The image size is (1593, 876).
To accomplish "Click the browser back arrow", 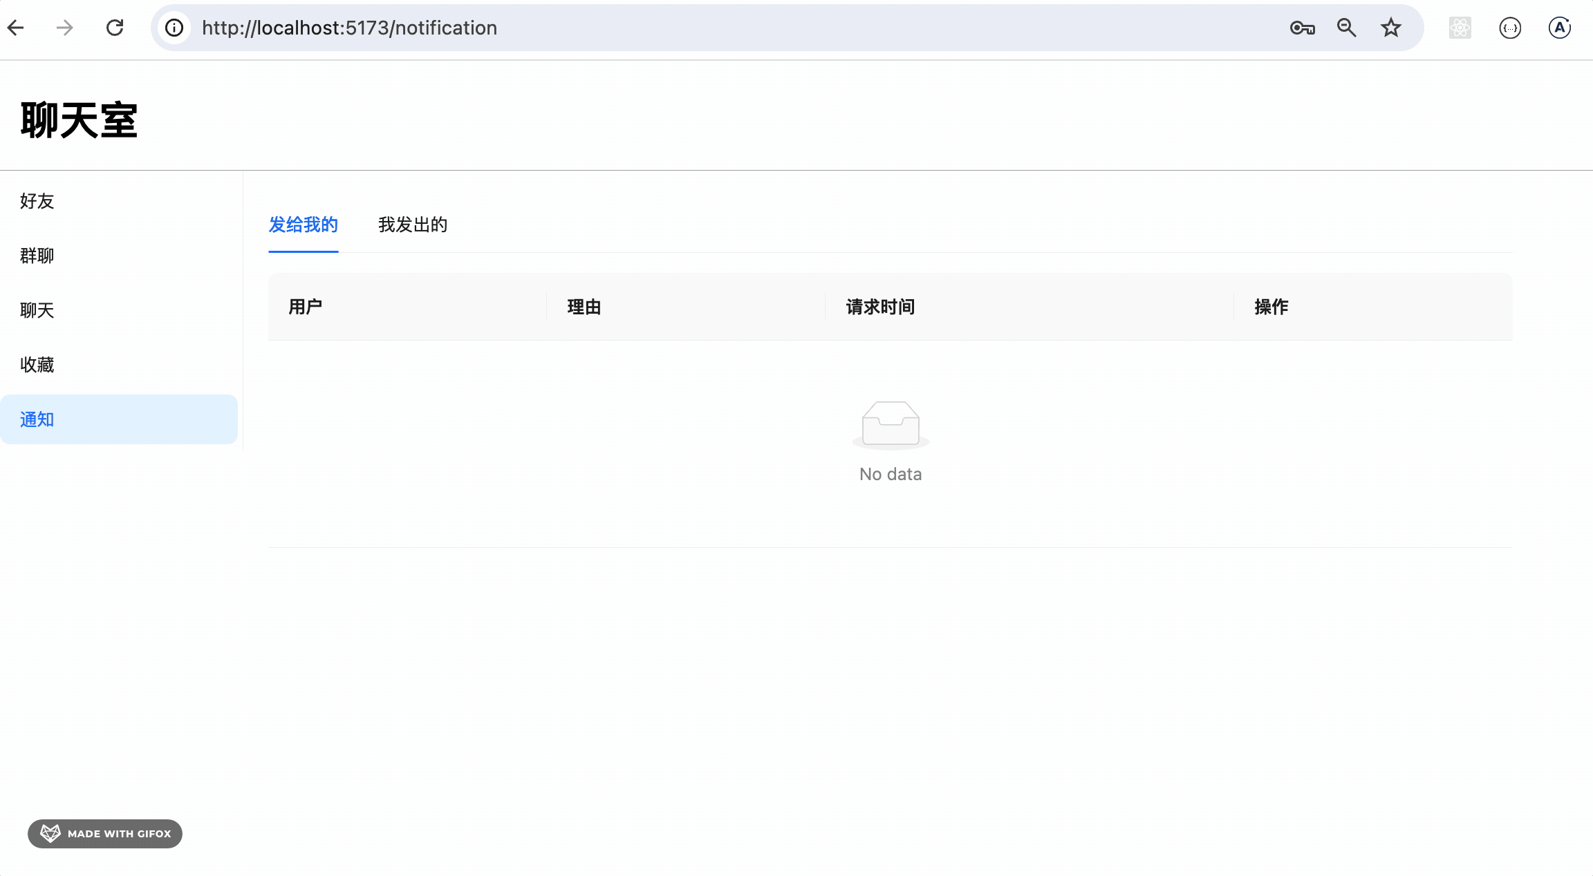I will (16, 28).
